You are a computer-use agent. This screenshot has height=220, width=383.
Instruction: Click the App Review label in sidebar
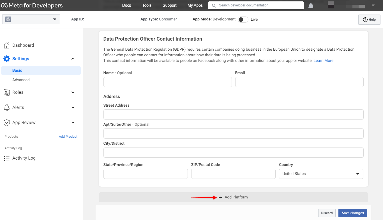(x=24, y=123)
